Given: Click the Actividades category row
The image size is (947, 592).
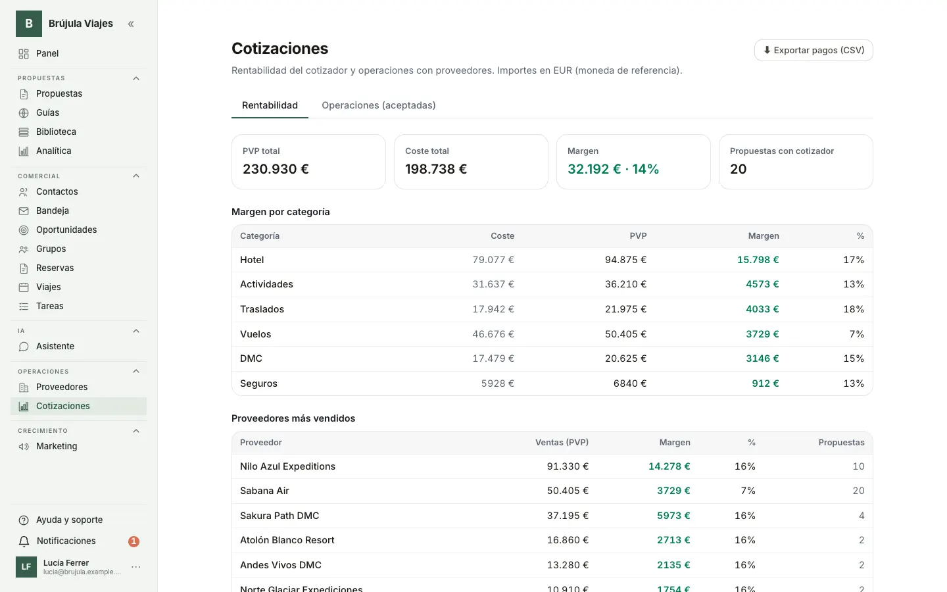Looking at the screenshot, I should point(552,284).
